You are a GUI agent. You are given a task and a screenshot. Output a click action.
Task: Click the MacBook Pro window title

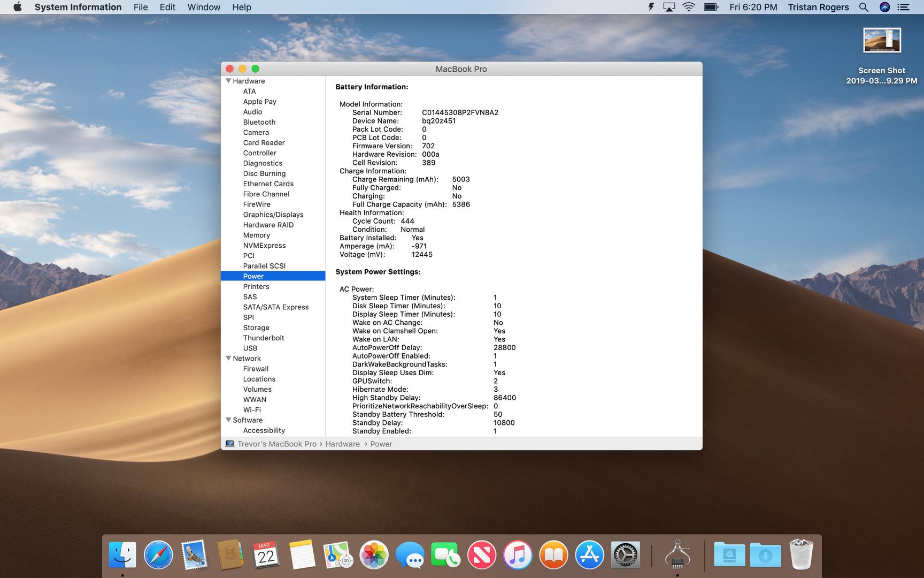(461, 69)
